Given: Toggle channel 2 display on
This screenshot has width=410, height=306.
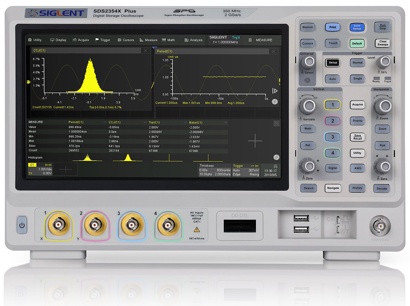Looking at the screenshot, I should tap(332, 121).
